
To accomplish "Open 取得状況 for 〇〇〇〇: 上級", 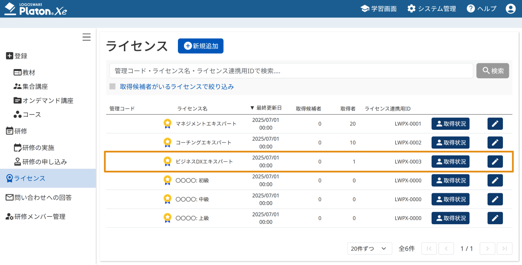I will point(451,218).
